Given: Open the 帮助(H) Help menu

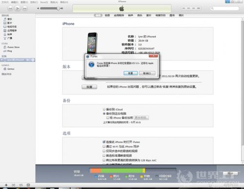Looking at the screenshot, I should tap(64, 2).
